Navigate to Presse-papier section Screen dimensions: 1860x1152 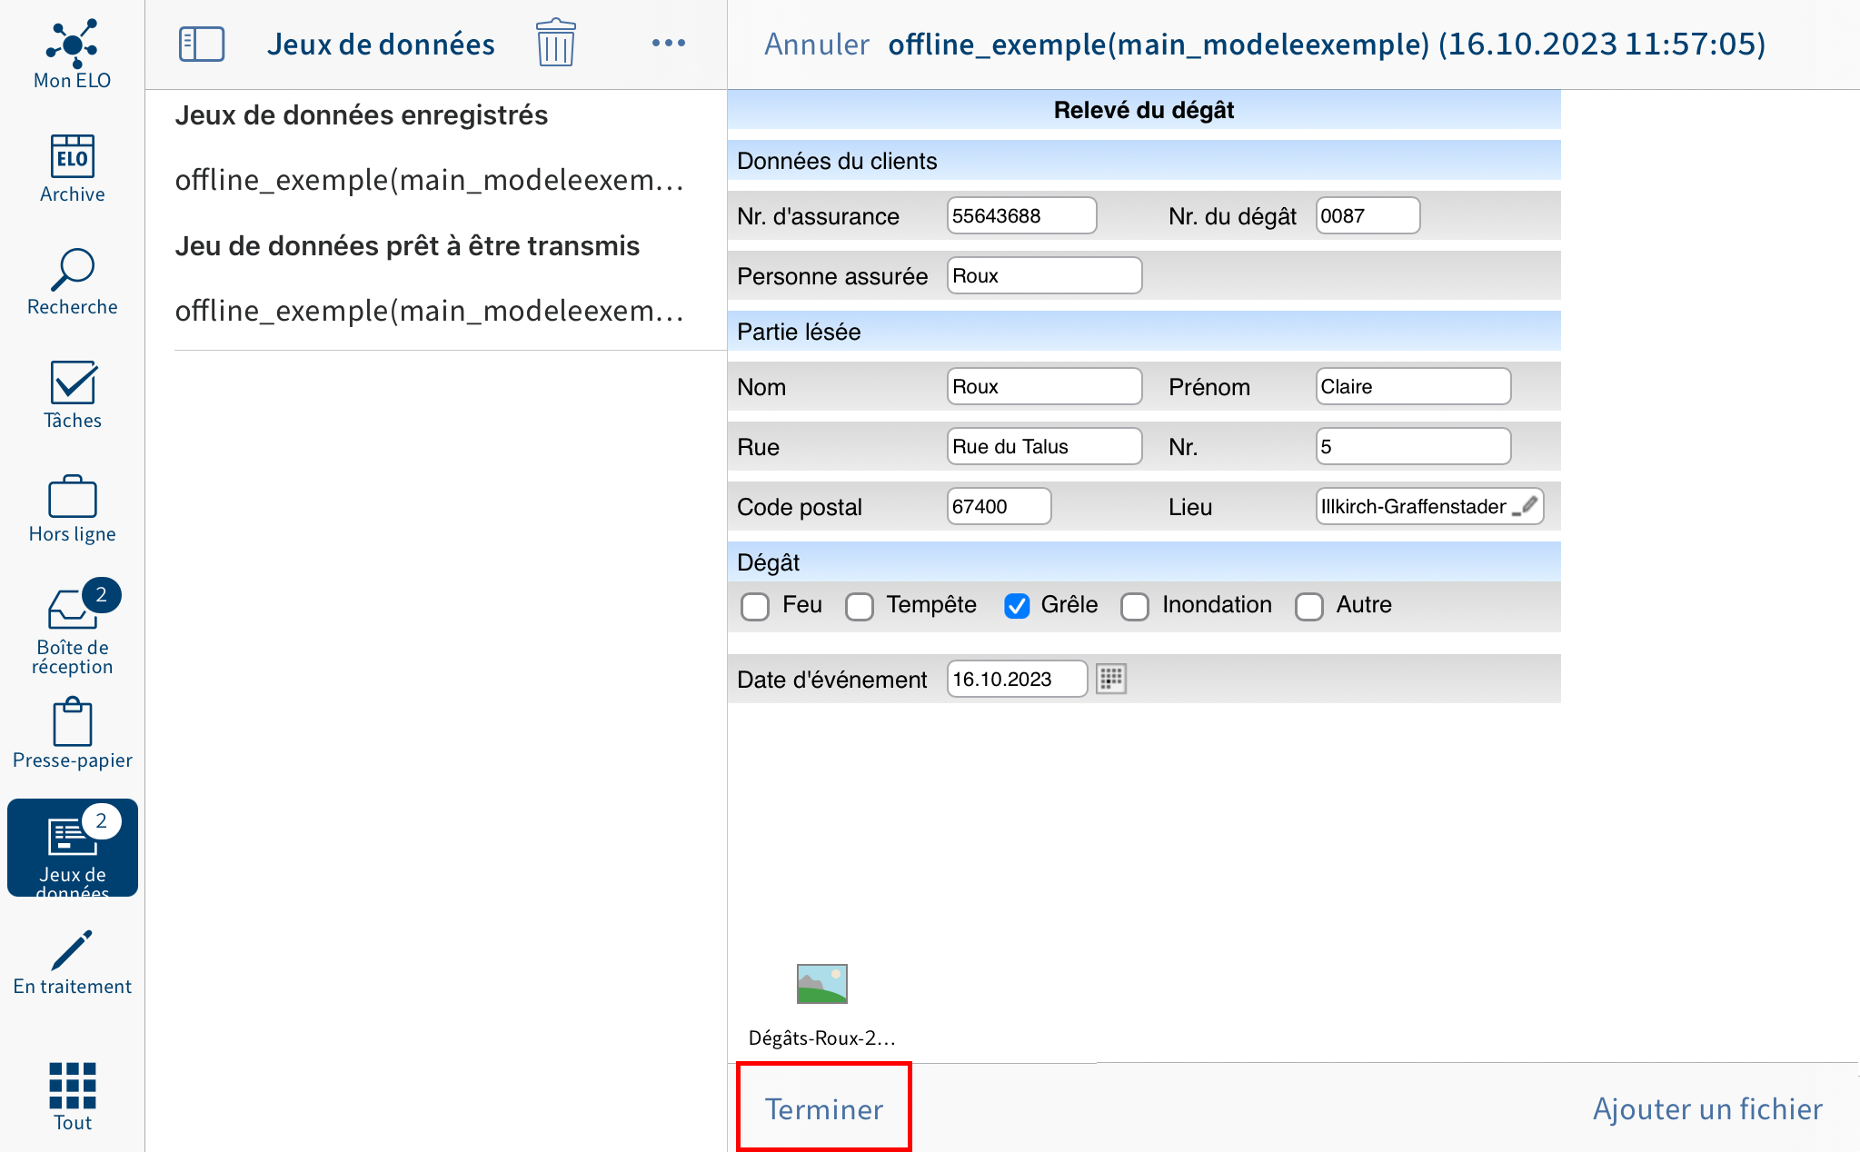[x=72, y=739]
